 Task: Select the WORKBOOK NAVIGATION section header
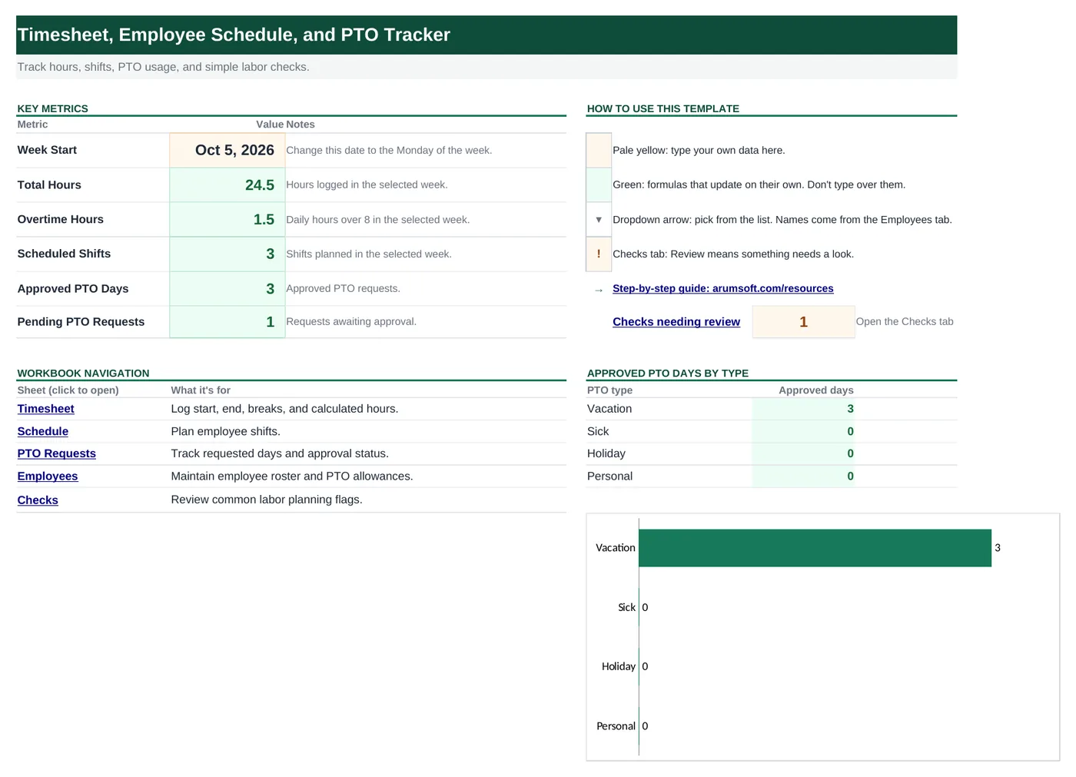coord(83,373)
